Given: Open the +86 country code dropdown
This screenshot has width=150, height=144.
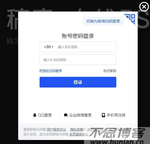Looking at the screenshot, I should click(48, 47).
